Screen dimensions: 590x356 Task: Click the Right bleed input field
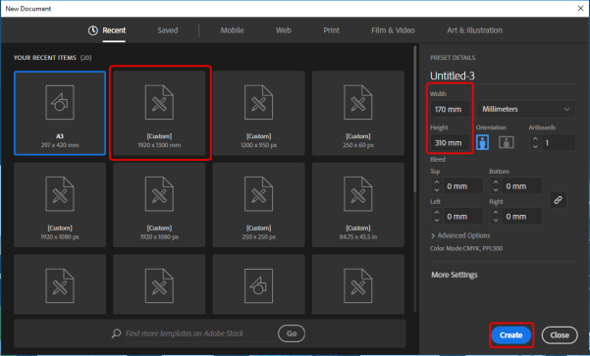[x=521, y=216]
